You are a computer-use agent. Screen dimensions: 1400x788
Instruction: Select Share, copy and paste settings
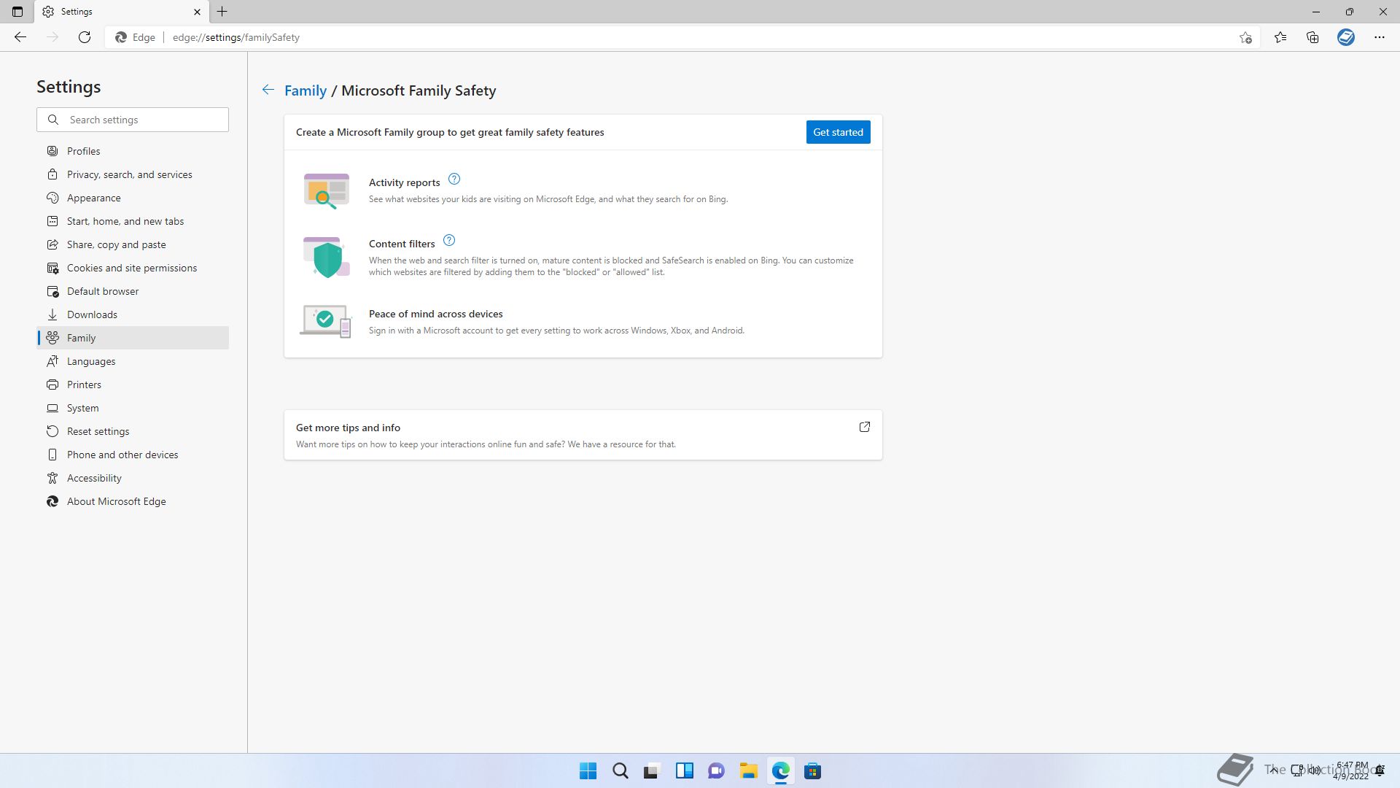point(133,244)
